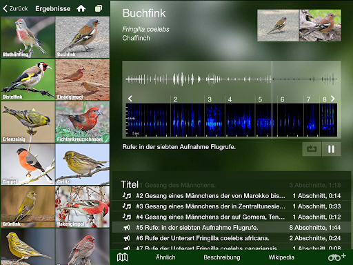Jump to spectrogram section 3
This screenshot has height=265, width=353.
[210, 99]
